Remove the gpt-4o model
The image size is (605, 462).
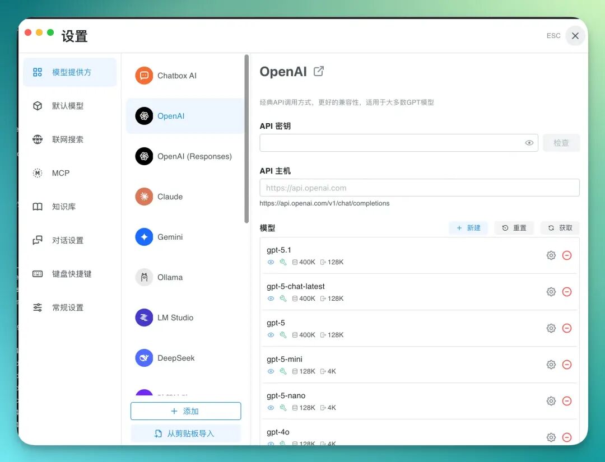pos(567,437)
